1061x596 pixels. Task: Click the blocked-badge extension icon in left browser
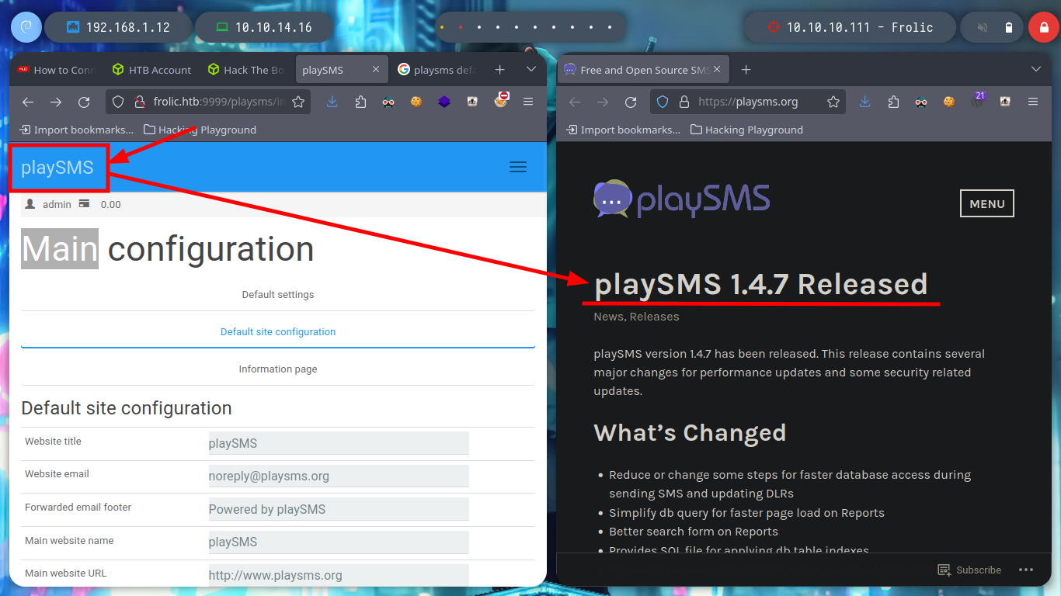click(x=501, y=100)
